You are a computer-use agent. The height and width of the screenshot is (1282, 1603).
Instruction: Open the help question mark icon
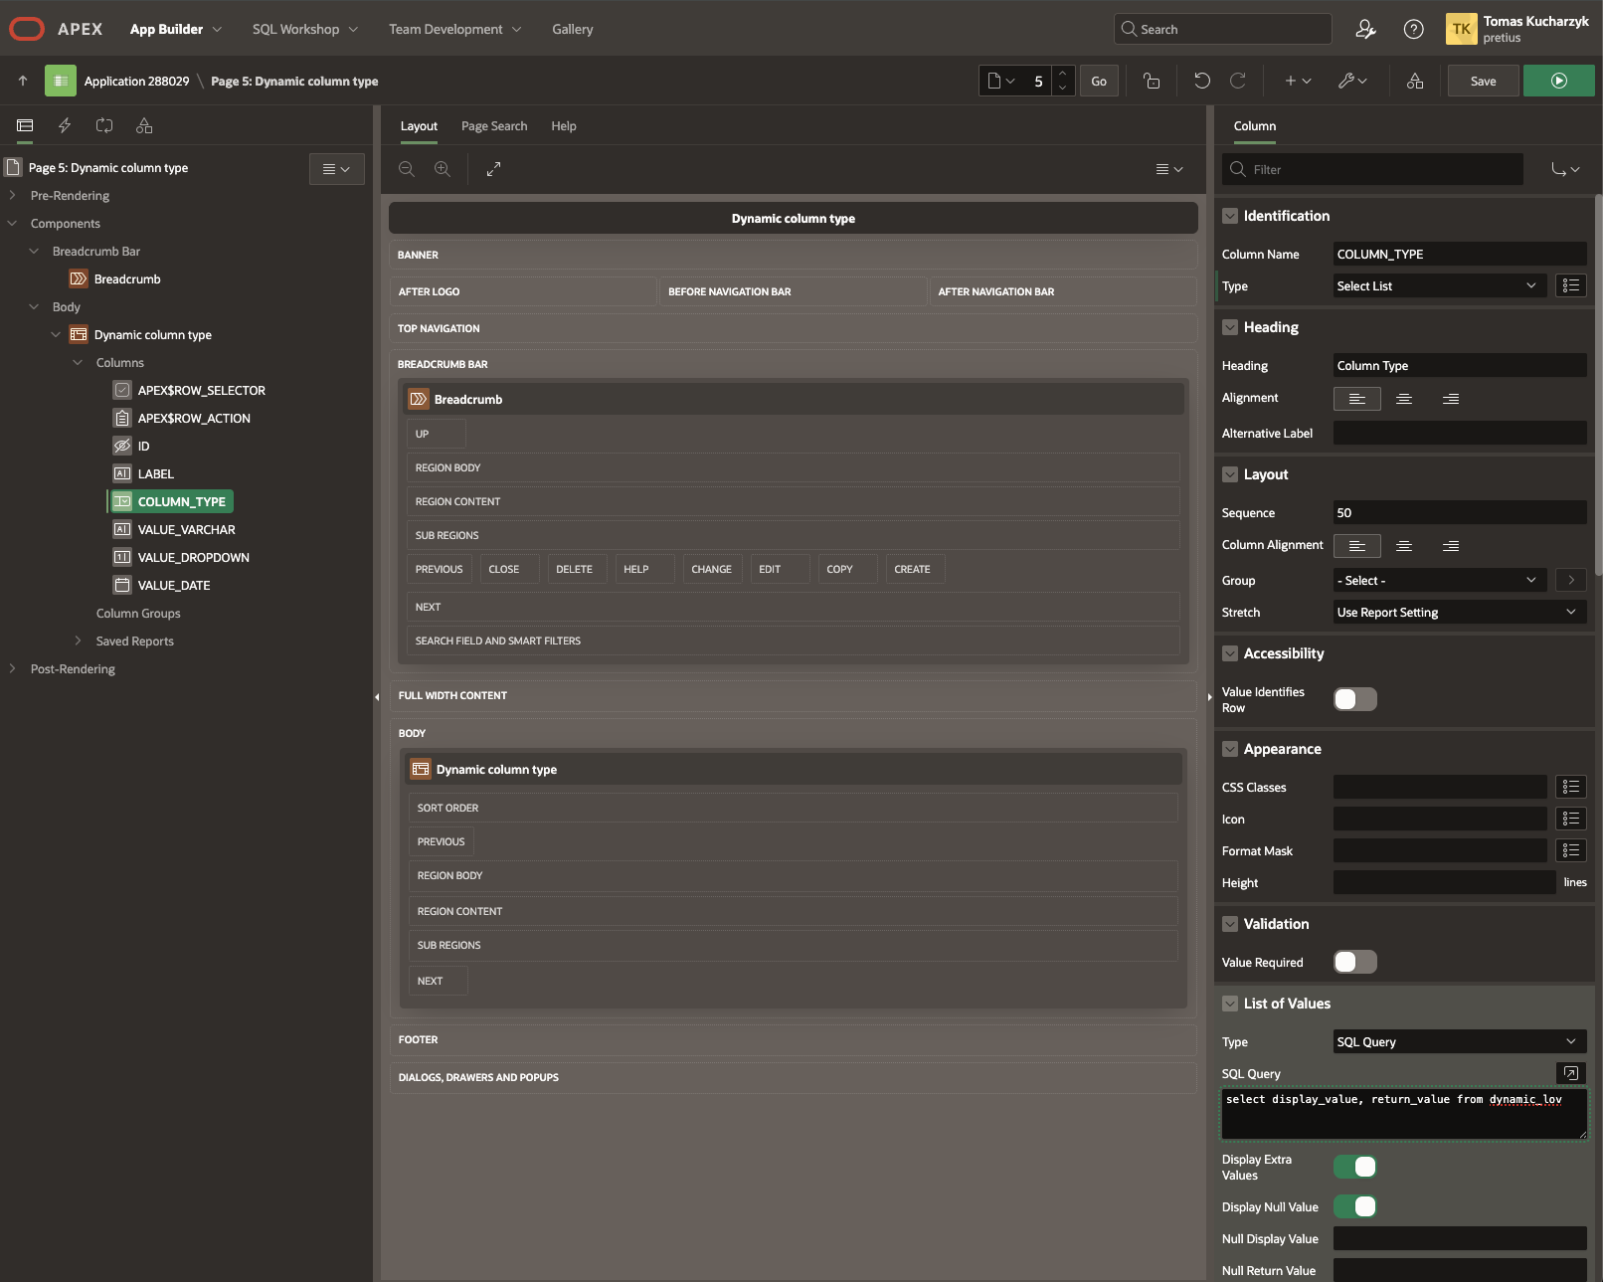(x=1413, y=29)
